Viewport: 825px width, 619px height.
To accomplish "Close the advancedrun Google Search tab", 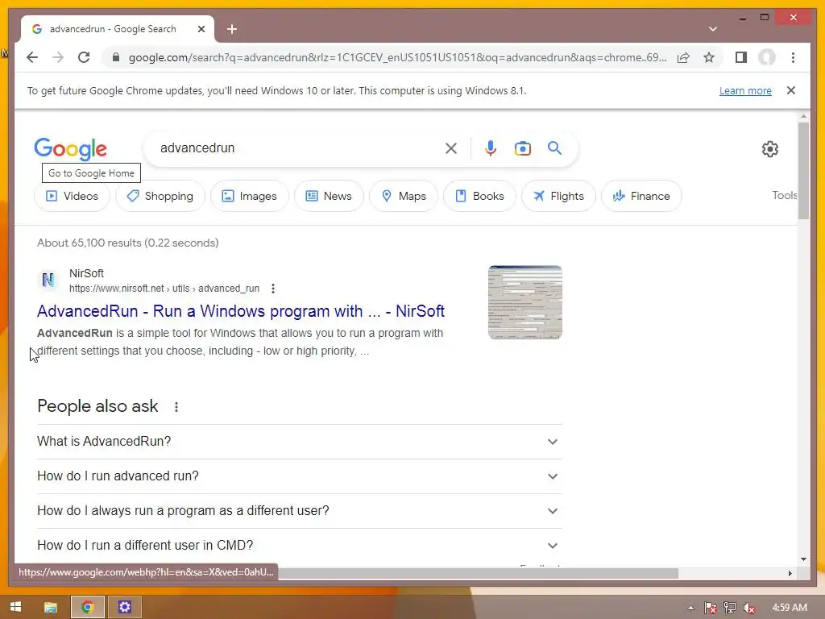I will [x=201, y=29].
